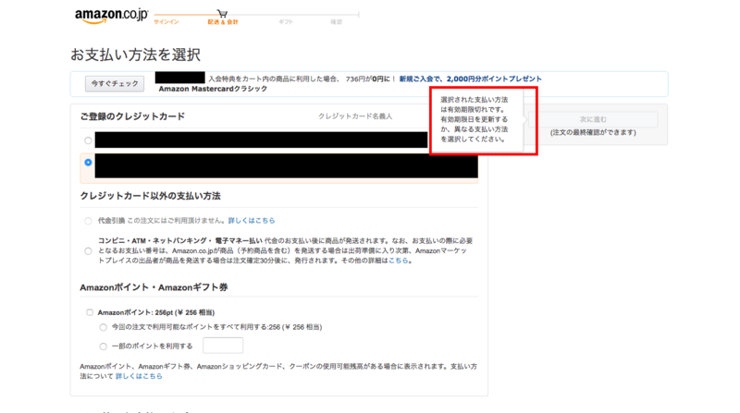Select 一部のポイントを利用する radio button
The height and width of the screenshot is (413, 740).
103,346
